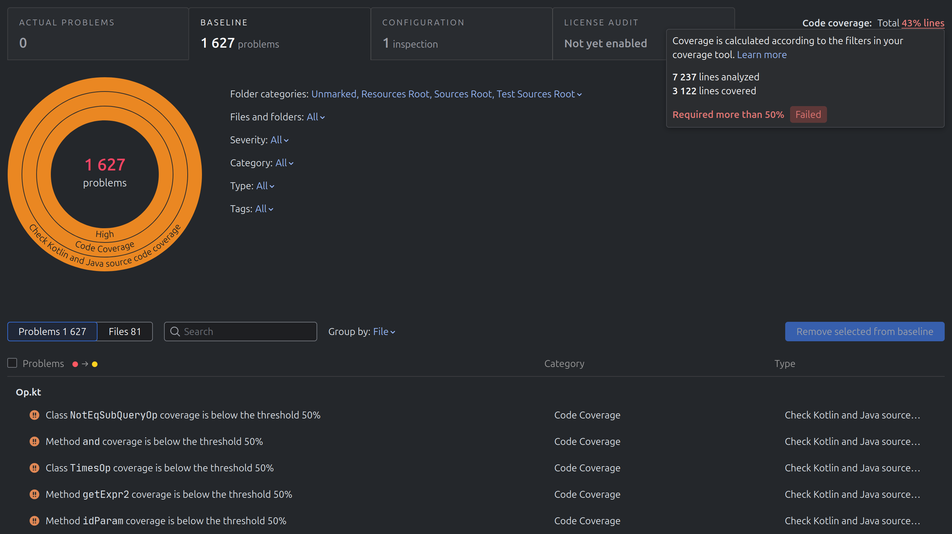
Task: Open the Files and folders All dropdown
Action: [315, 117]
